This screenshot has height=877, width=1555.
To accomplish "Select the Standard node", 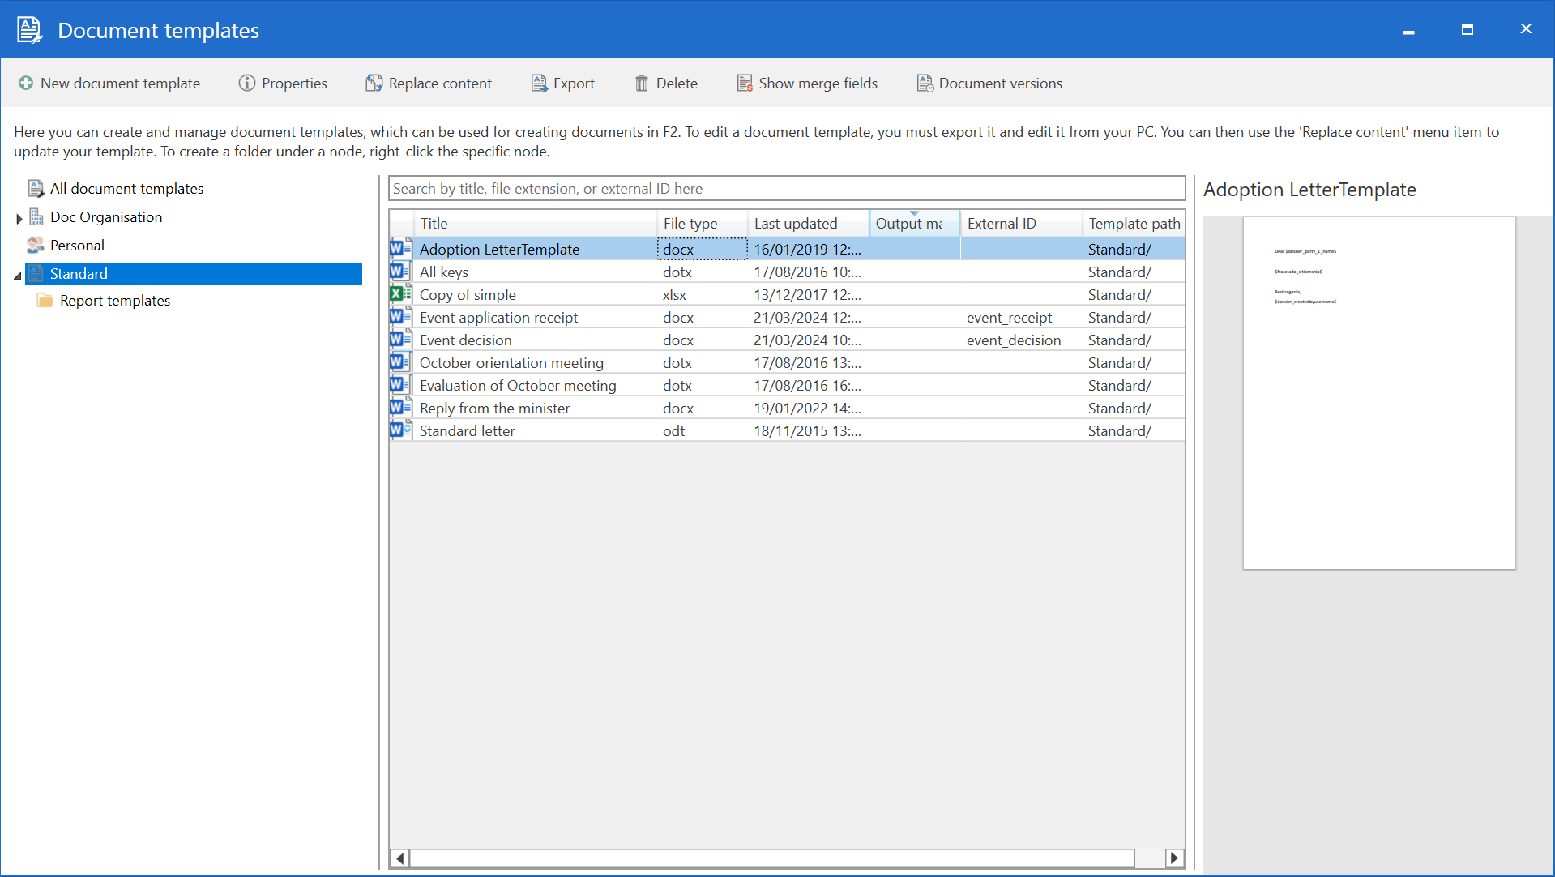I will pyautogui.click(x=194, y=274).
